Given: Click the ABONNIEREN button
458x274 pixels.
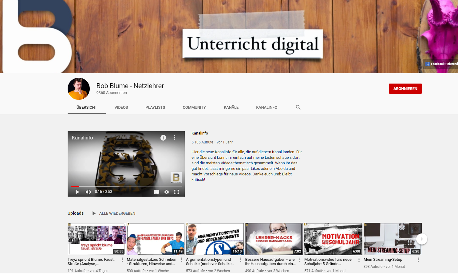Looking at the screenshot, I should click(405, 88).
